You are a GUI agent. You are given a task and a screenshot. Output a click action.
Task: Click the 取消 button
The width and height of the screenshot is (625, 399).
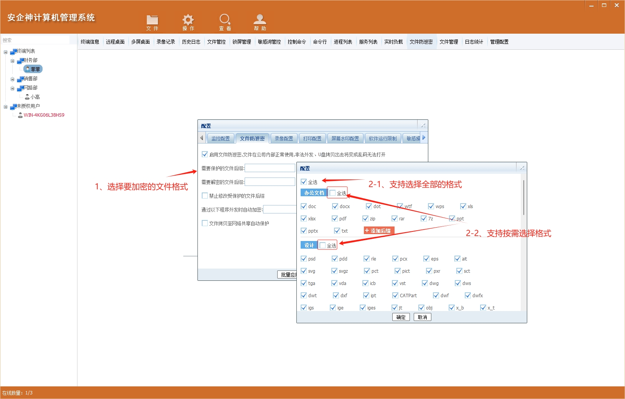click(x=423, y=317)
